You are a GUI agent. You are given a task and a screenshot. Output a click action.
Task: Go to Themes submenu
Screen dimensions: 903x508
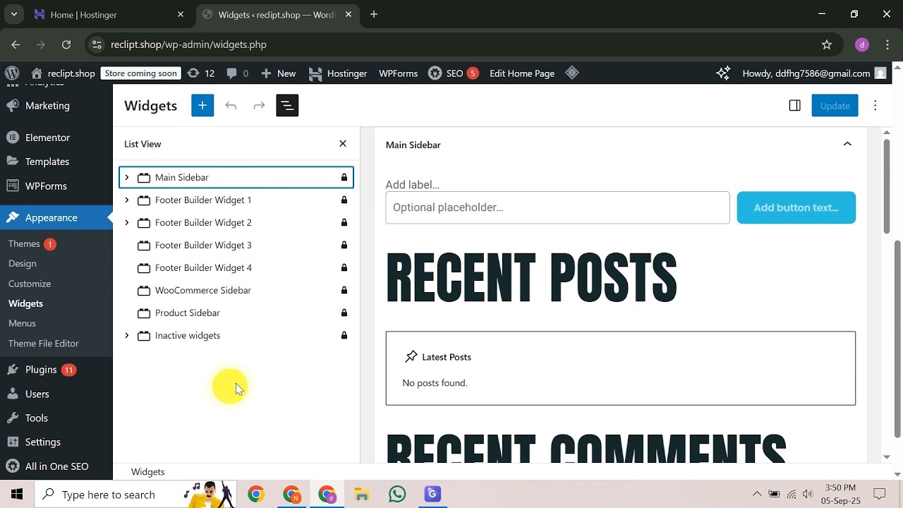click(24, 244)
